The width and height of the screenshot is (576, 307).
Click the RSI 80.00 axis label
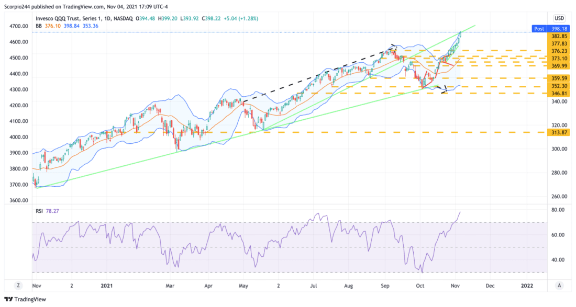558,210
